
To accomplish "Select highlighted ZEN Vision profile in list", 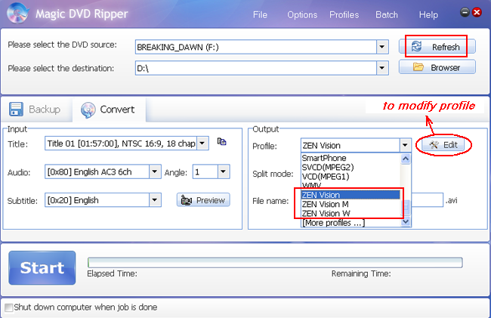I will click(350, 195).
